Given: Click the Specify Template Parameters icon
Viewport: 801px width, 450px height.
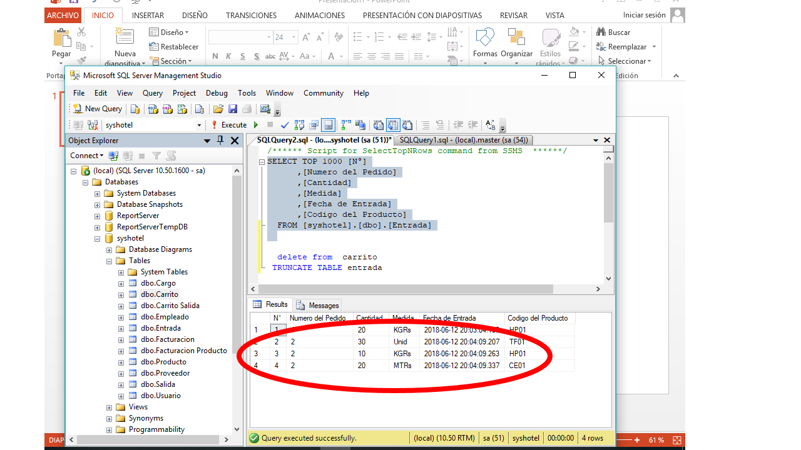Looking at the screenshot, I should click(490, 125).
